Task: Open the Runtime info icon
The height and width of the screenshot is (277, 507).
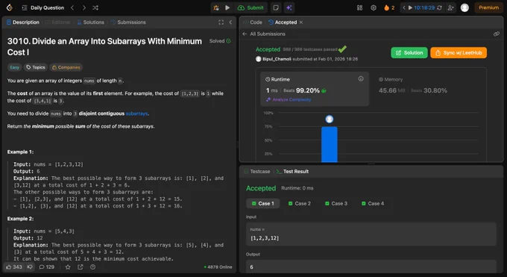Action: (x=361, y=79)
